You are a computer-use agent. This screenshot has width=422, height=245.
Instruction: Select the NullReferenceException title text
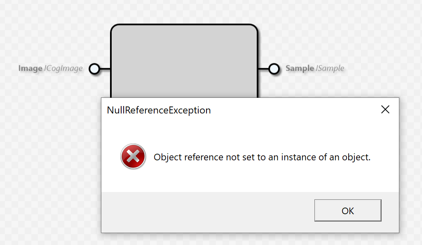(x=159, y=110)
